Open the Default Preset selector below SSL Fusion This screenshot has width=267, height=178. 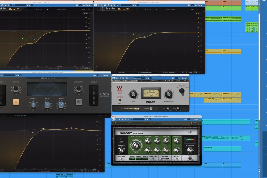[x=20, y=116]
